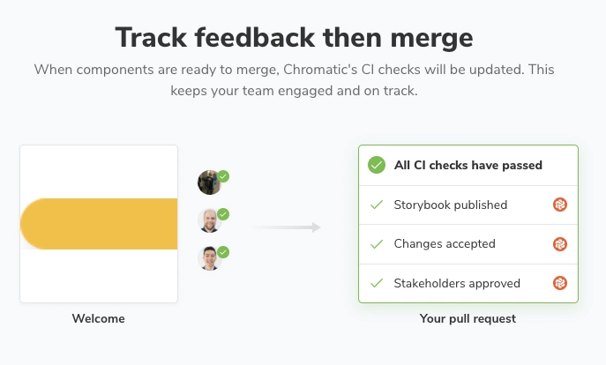
Task: Click the green circle check beside All CI checks
Action: (377, 165)
